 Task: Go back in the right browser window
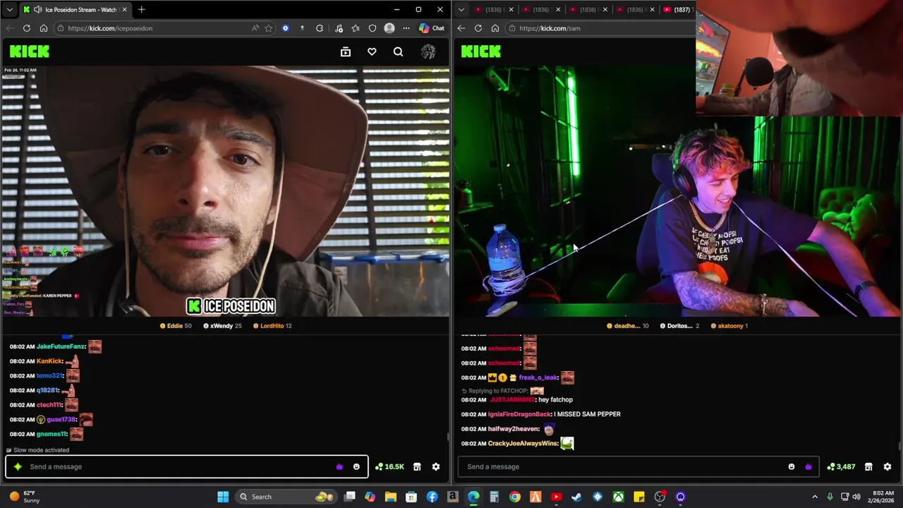click(461, 28)
